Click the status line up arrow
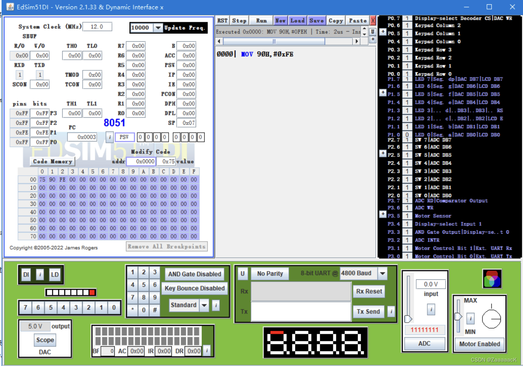This screenshot has height=366, width=523. click(364, 29)
